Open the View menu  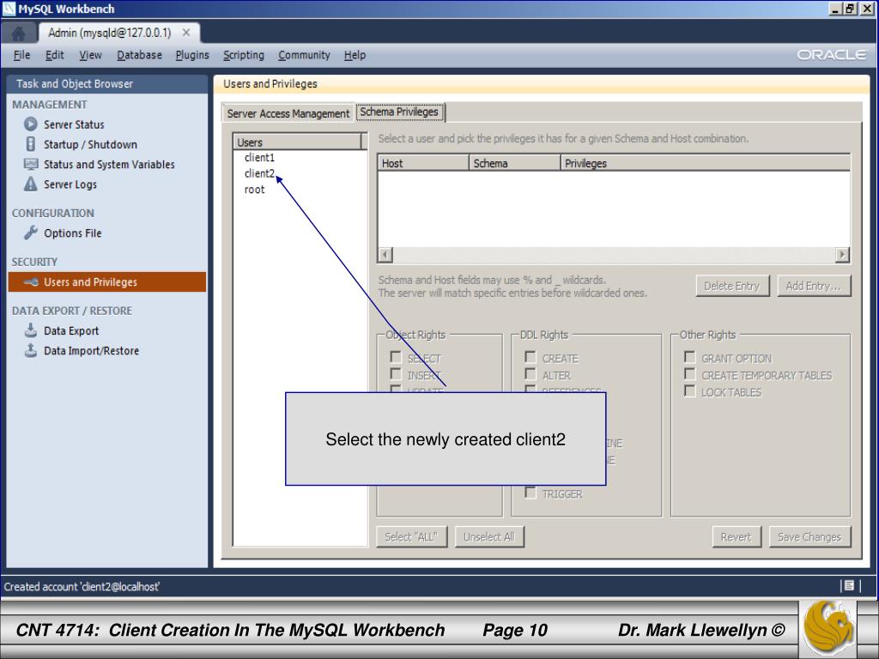[x=90, y=55]
